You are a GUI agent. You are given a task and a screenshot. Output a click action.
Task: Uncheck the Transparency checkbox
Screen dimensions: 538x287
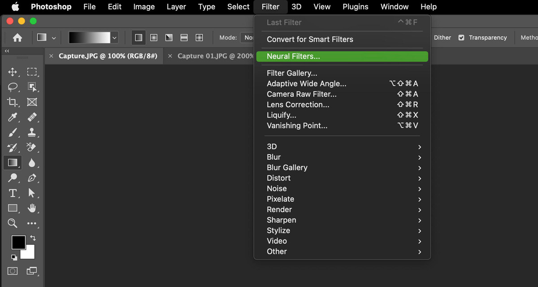click(461, 38)
